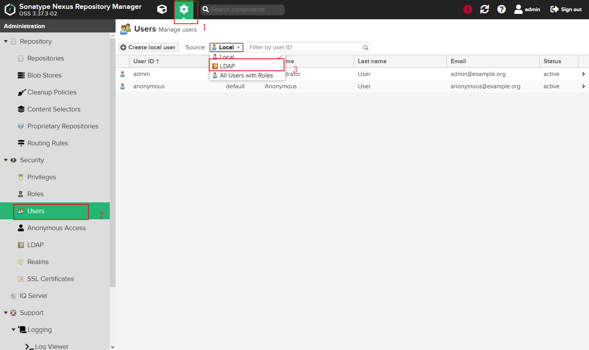
Task: Open the Source dropdown showing Local
Action: pos(227,47)
